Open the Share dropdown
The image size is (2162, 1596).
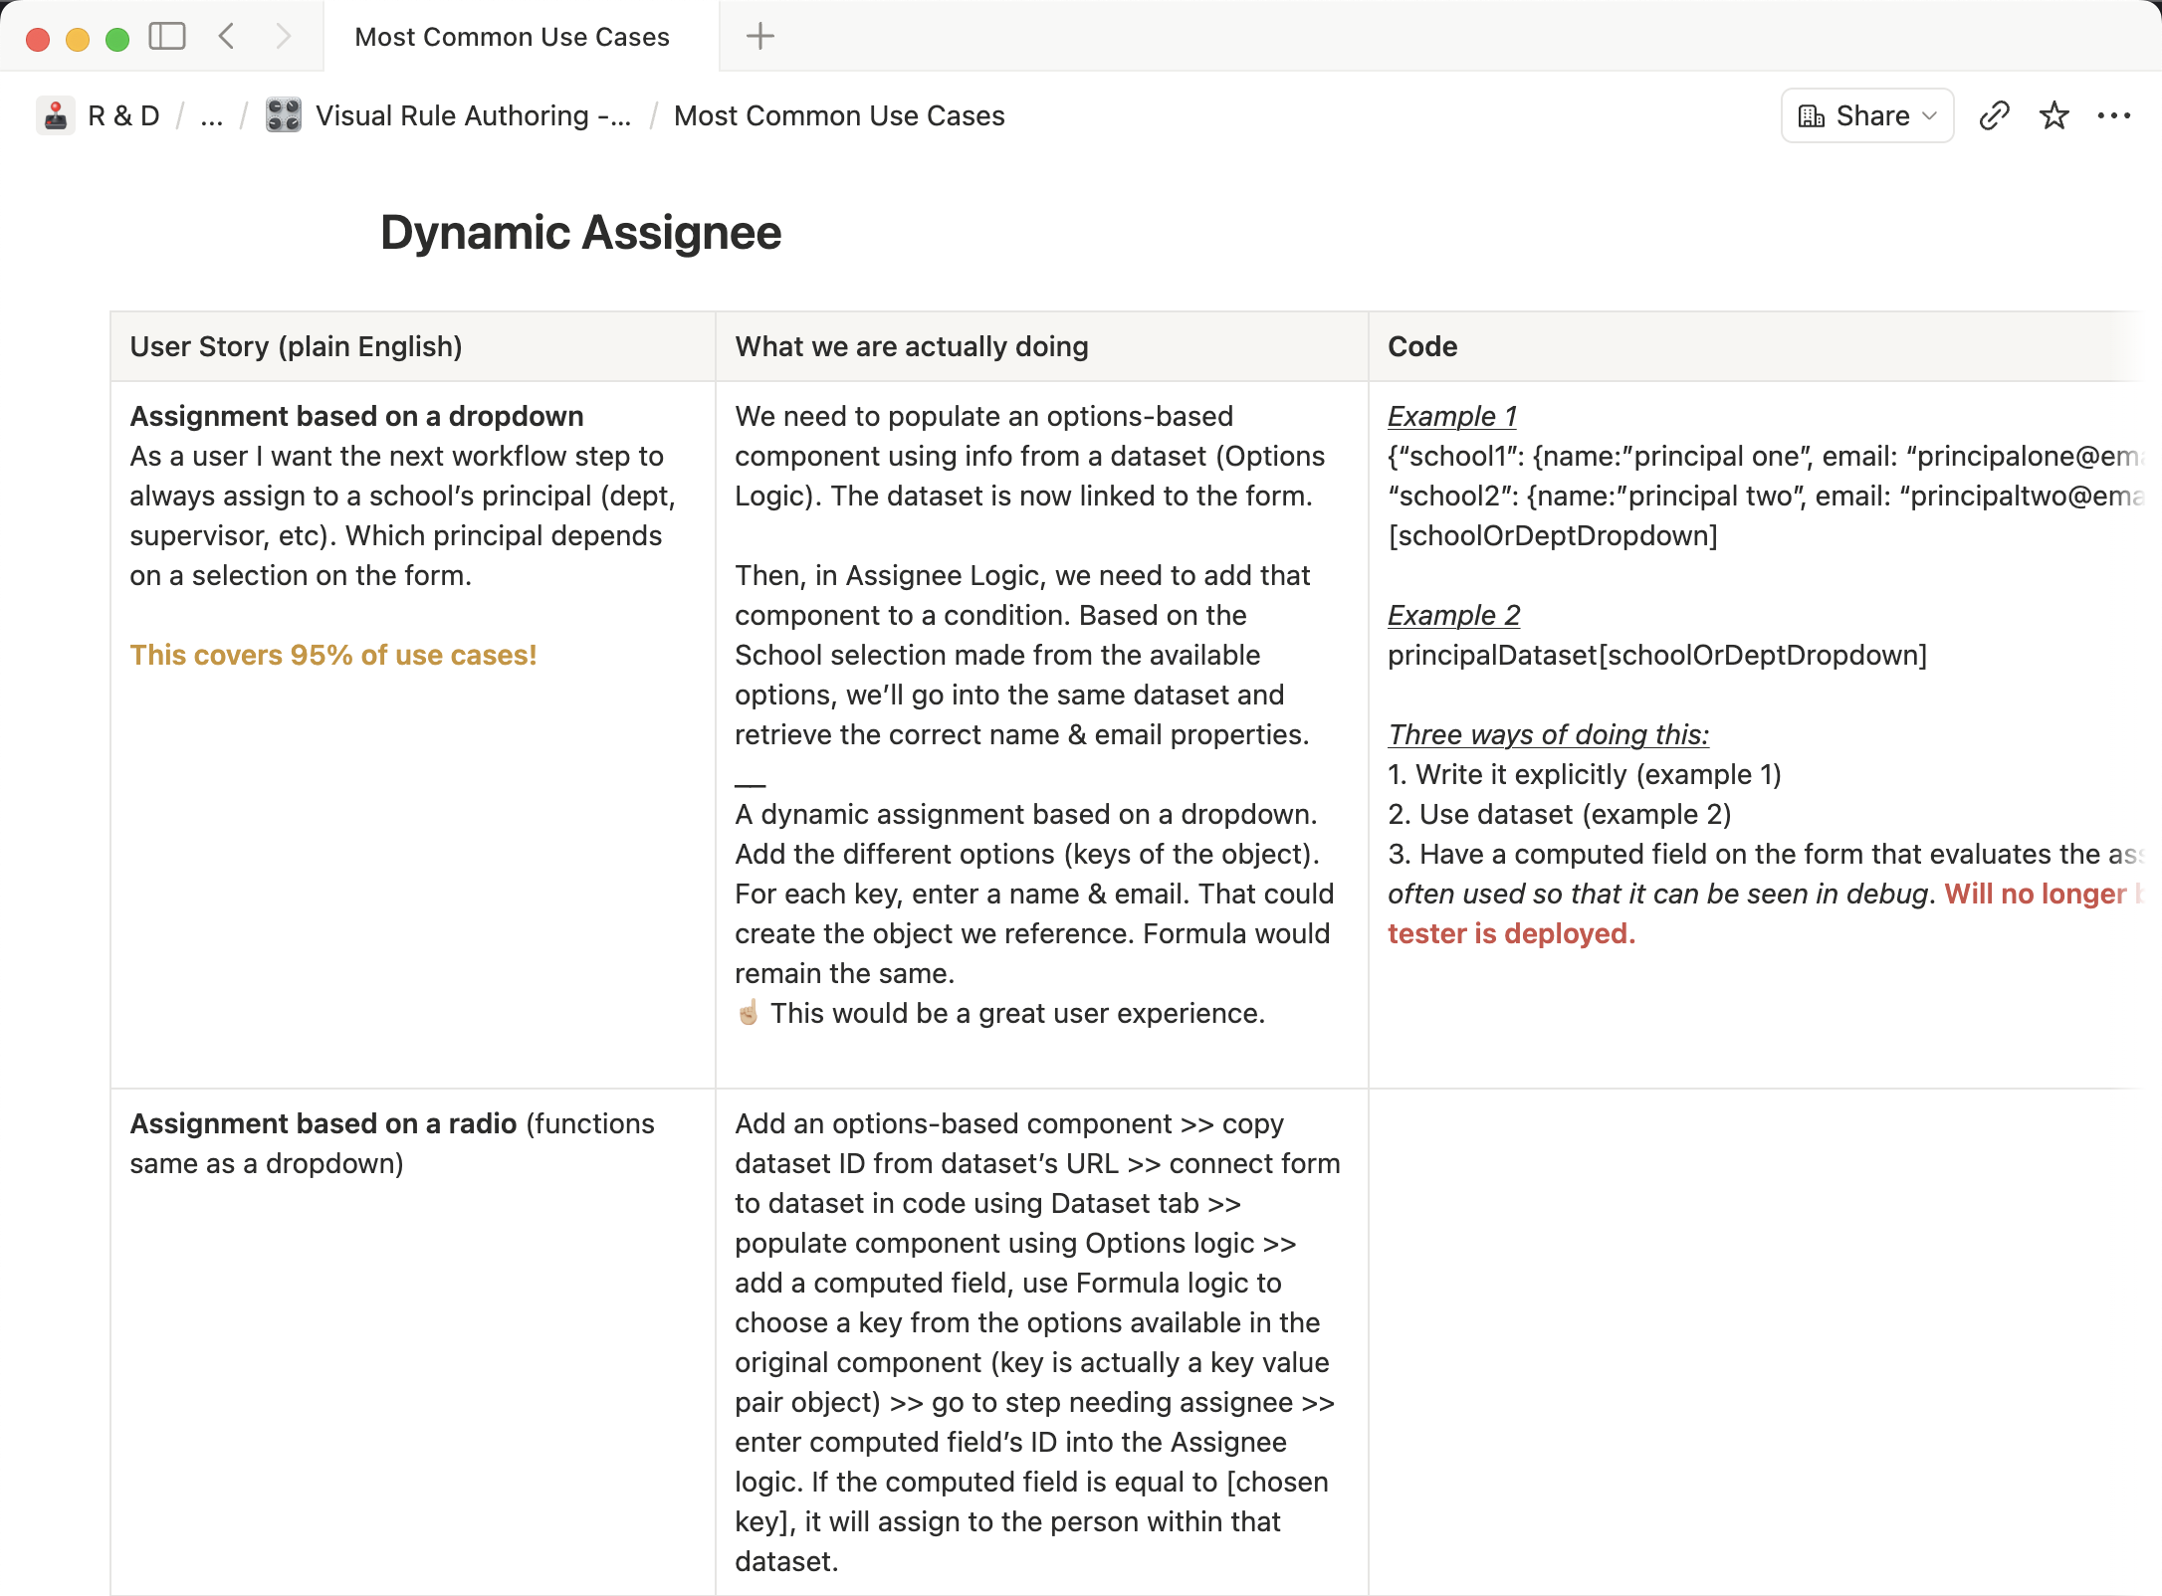pyautogui.click(x=1867, y=115)
